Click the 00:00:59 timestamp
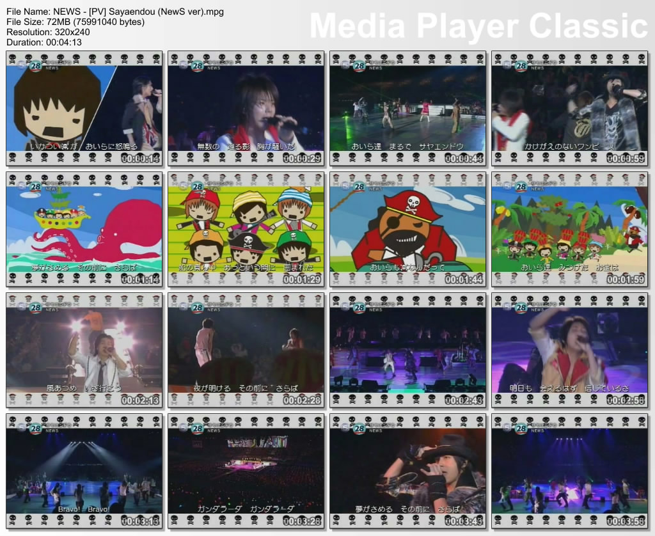Viewport: 655px width, 536px height. [626, 159]
